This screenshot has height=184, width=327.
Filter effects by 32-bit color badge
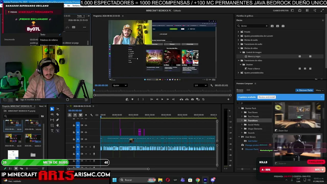[x=277, y=26]
